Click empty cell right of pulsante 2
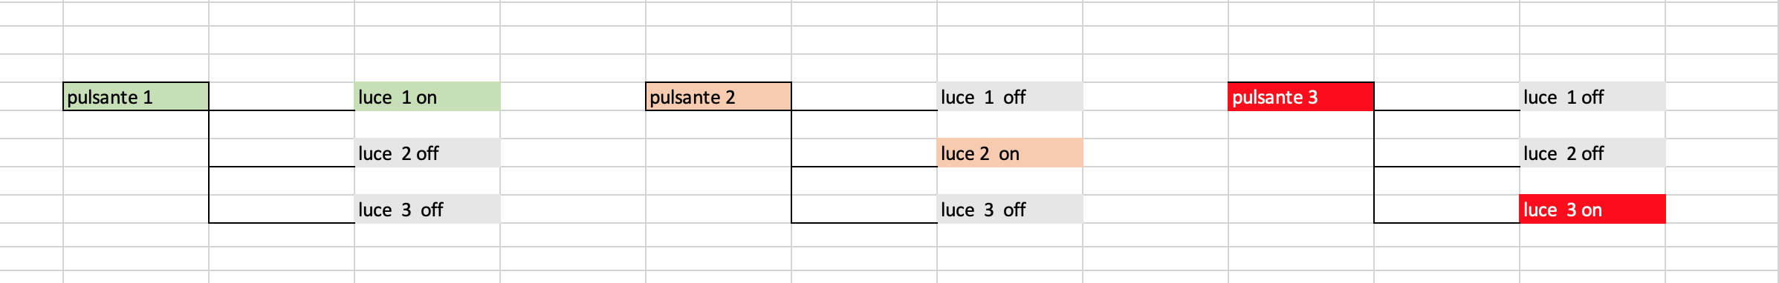Viewport: 1779px width, 283px height. [x=864, y=96]
